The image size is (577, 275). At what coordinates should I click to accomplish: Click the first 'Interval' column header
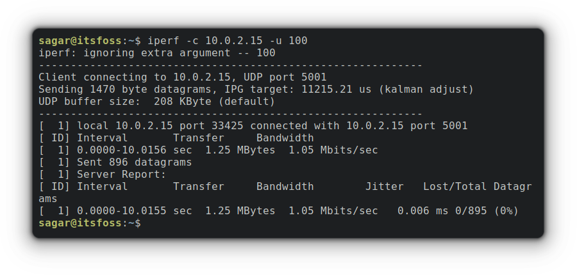tap(103, 138)
